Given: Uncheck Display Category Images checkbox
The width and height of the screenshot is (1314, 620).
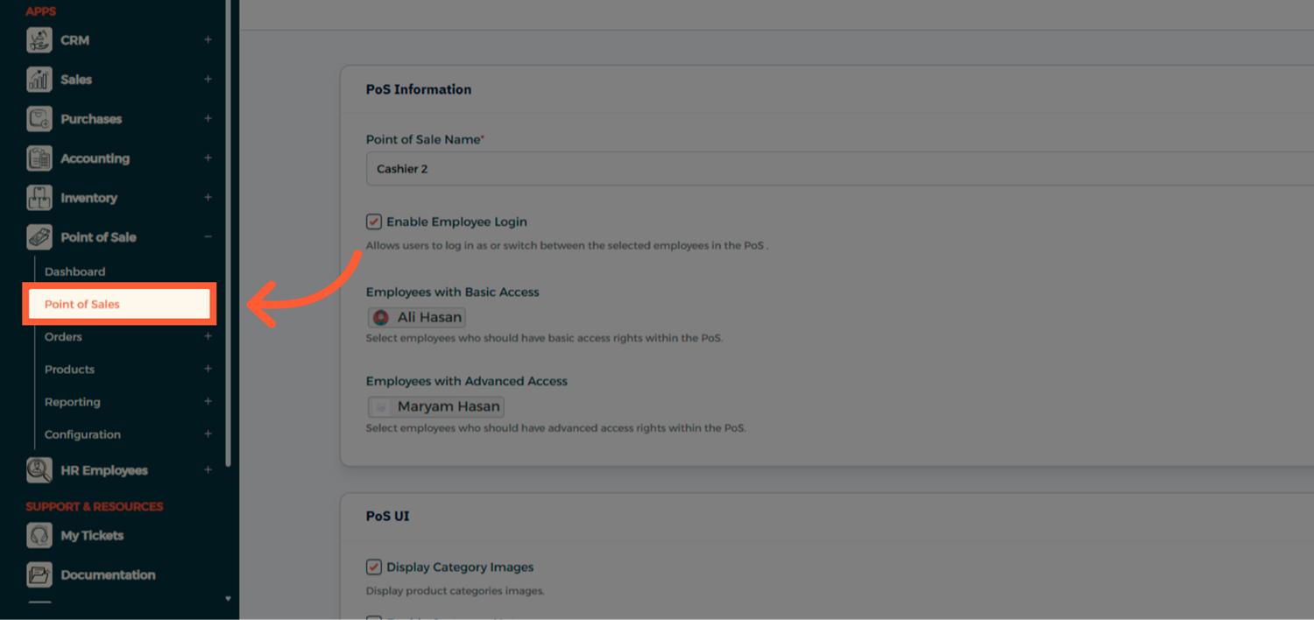Looking at the screenshot, I should [x=374, y=567].
